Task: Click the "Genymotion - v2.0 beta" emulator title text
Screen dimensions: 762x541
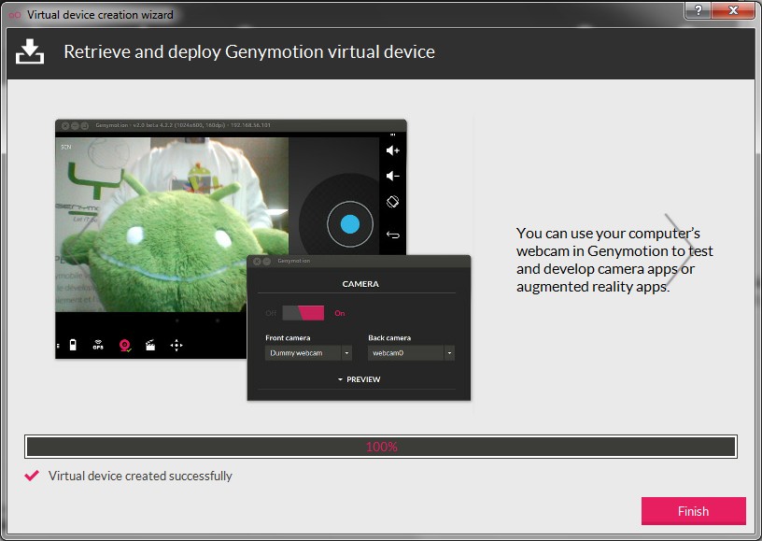Action: pyautogui.click(x=183, y=125)
